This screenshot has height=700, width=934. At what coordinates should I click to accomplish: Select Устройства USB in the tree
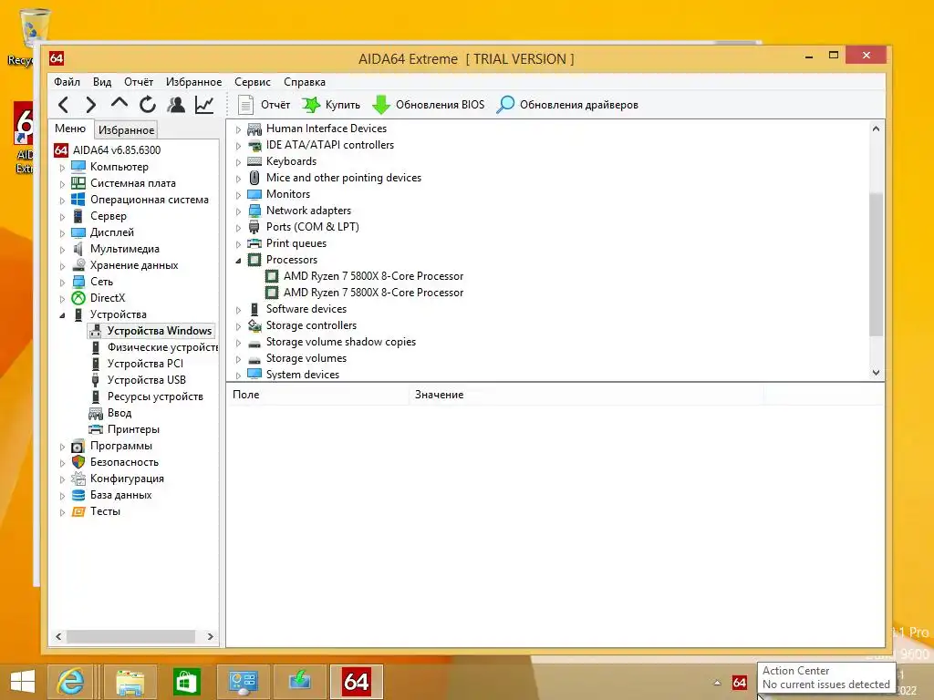tap(147, 380)
